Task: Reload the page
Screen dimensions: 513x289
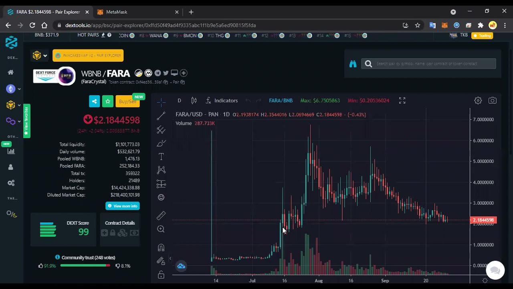Action: (x=32, y=25)
